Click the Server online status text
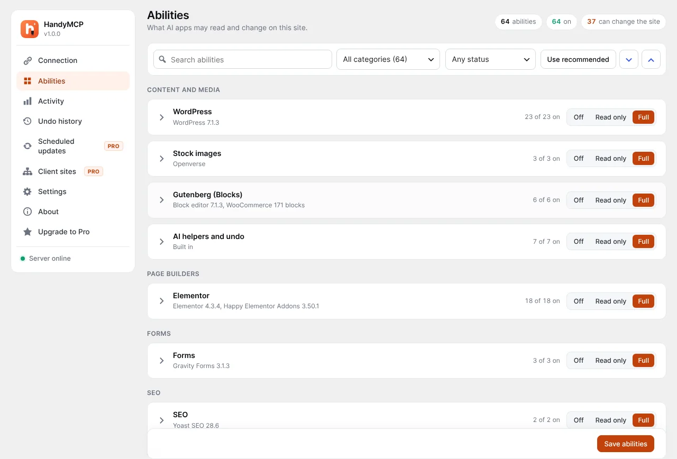The image size is (677, 459). click(50, 259)
